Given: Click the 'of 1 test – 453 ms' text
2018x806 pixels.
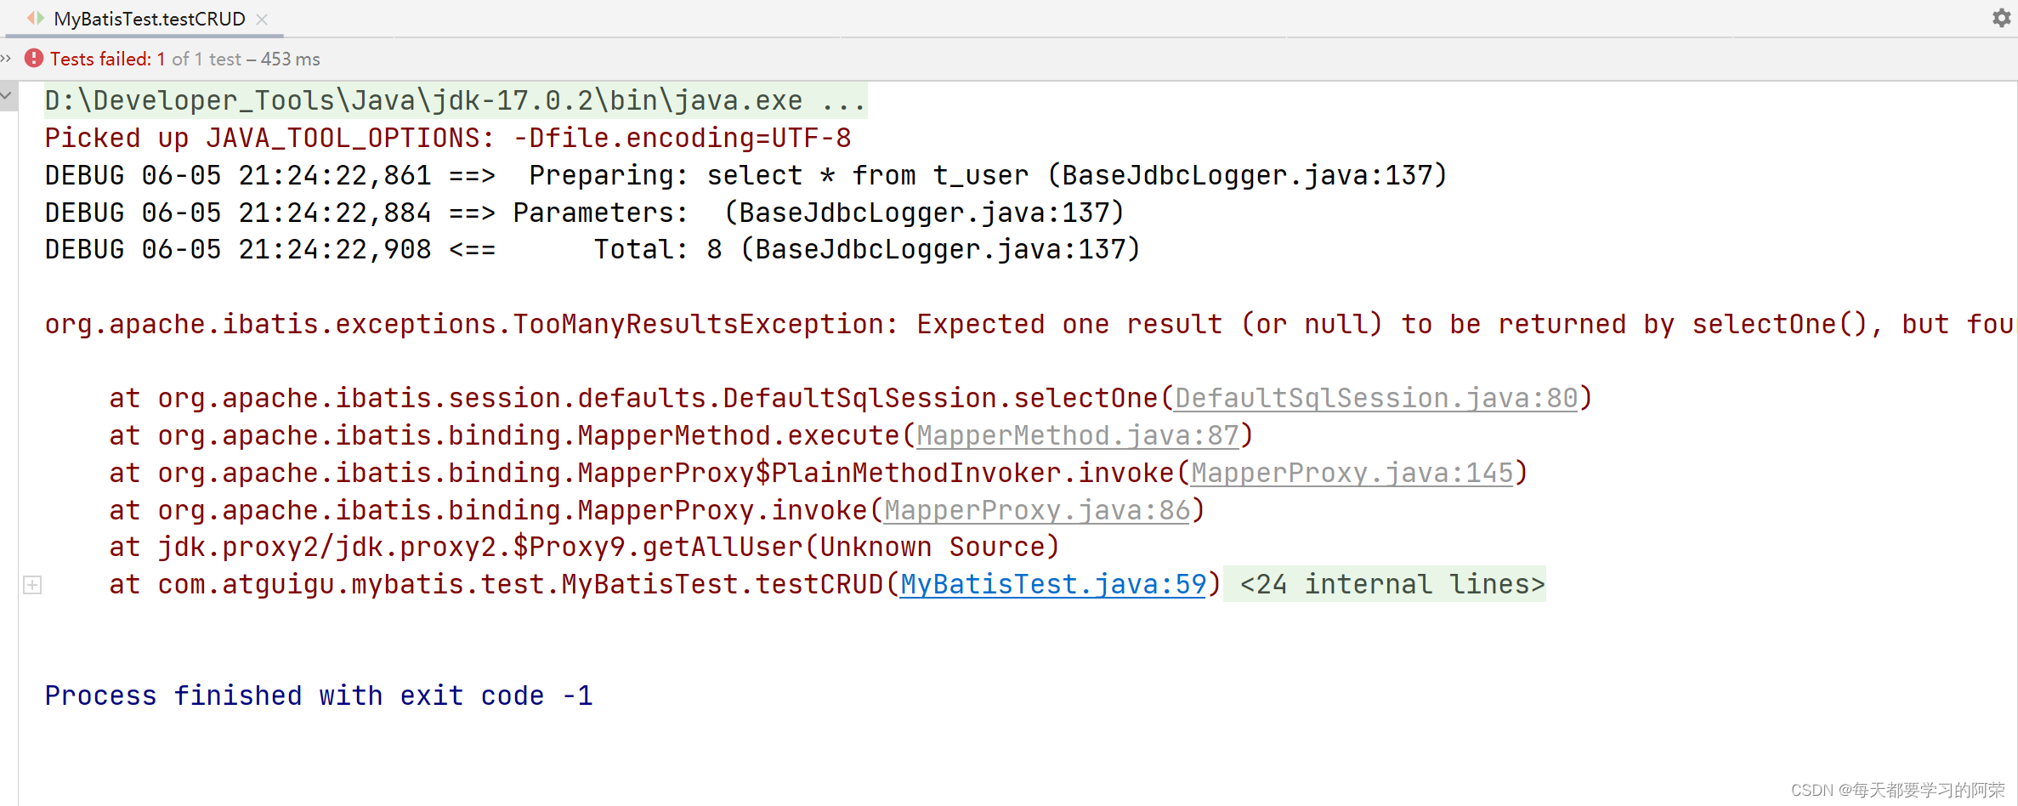Looking at the screenshot, I should click(246, 59).
